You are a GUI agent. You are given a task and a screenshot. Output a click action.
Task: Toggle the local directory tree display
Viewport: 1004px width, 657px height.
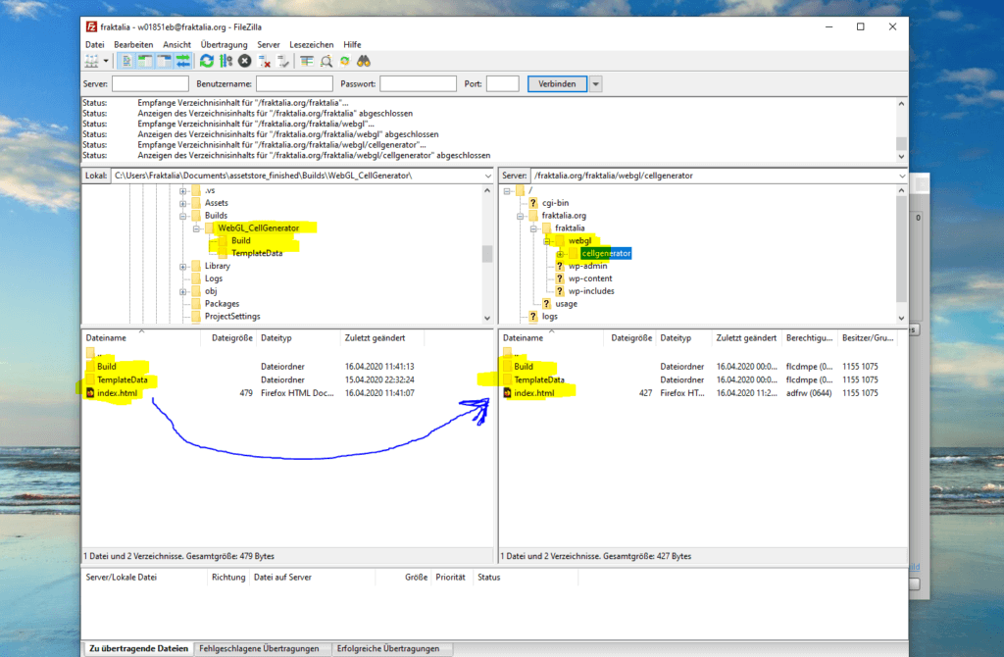point(145,61)
